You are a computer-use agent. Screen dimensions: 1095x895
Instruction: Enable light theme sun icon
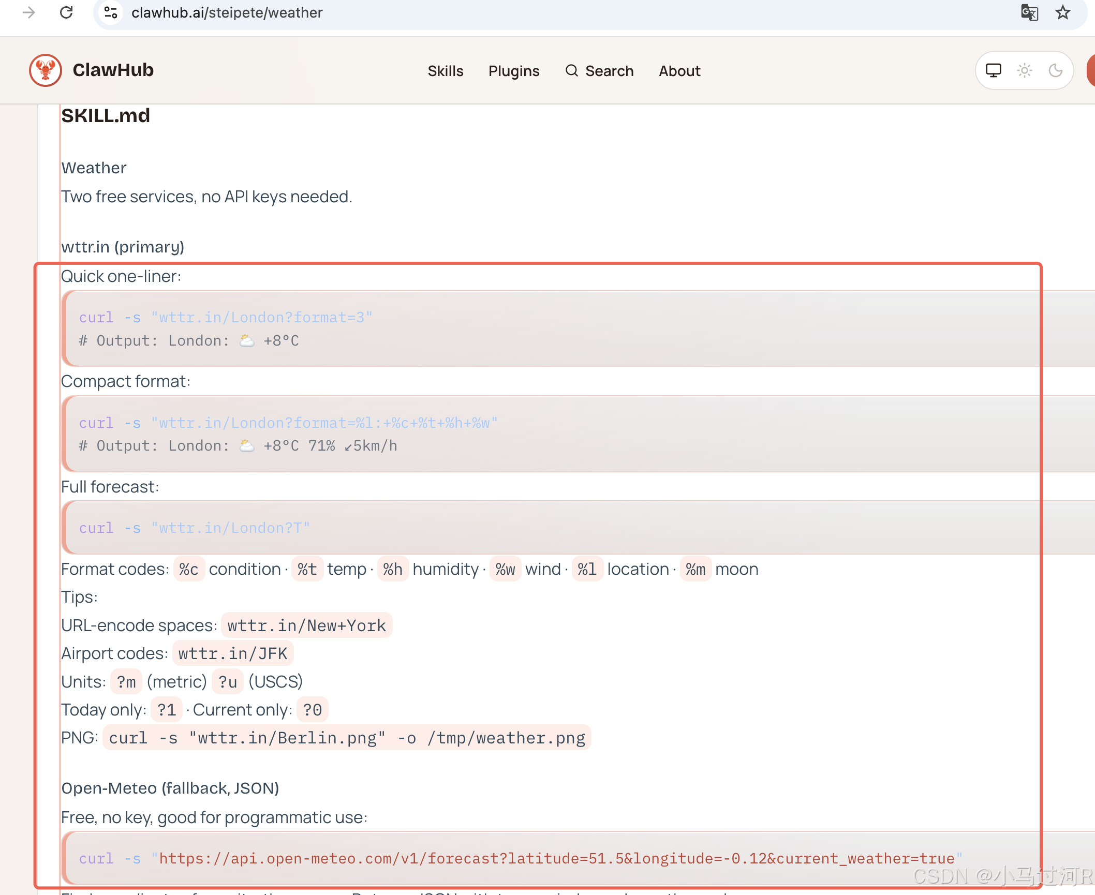(1024, 70)
